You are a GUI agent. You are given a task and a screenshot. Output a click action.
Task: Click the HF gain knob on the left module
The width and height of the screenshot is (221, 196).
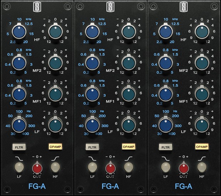(x=55, y=32)
